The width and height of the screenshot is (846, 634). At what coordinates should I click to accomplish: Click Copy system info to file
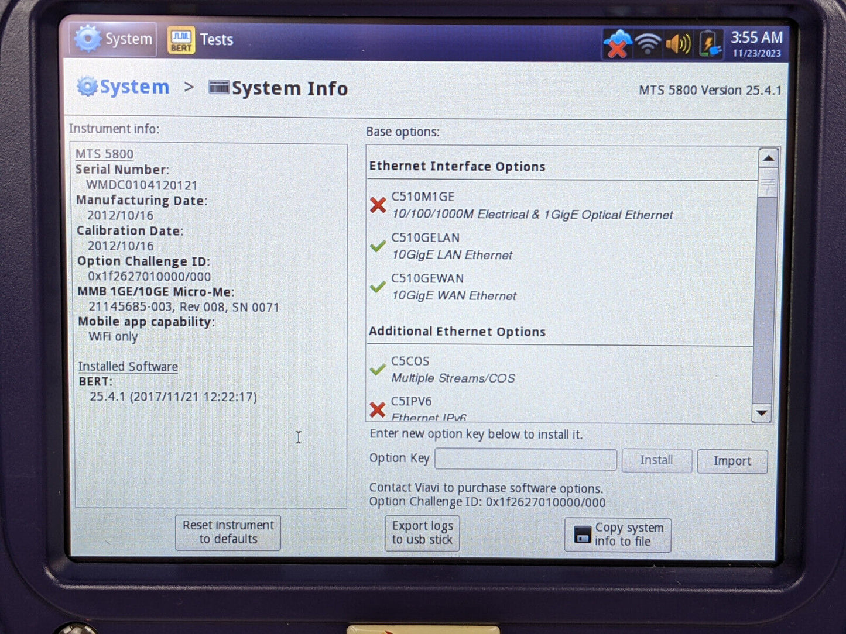pyautogui.click(x=618, y=535)
